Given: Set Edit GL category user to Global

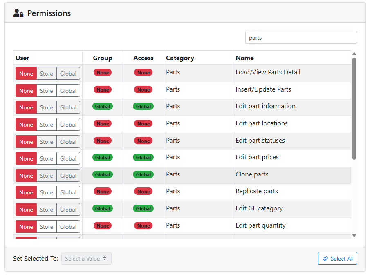Looking at the screenshot, I should click(x=68, y=210).
